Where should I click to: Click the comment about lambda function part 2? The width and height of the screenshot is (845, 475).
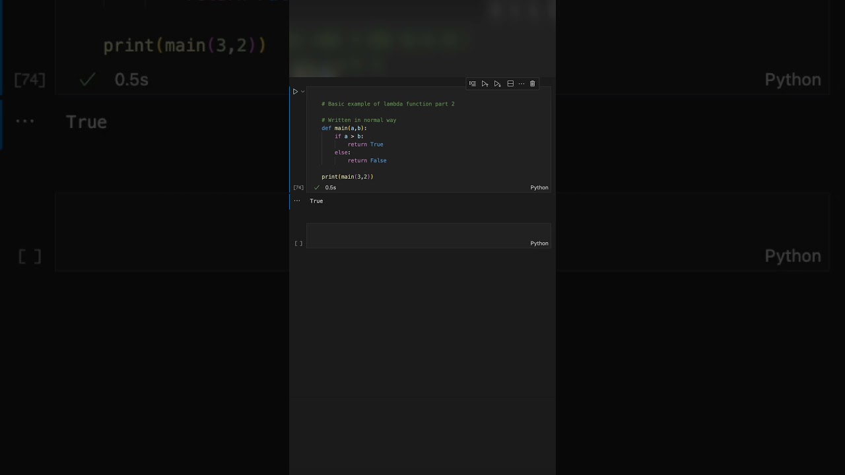click(x=388, y=104)
